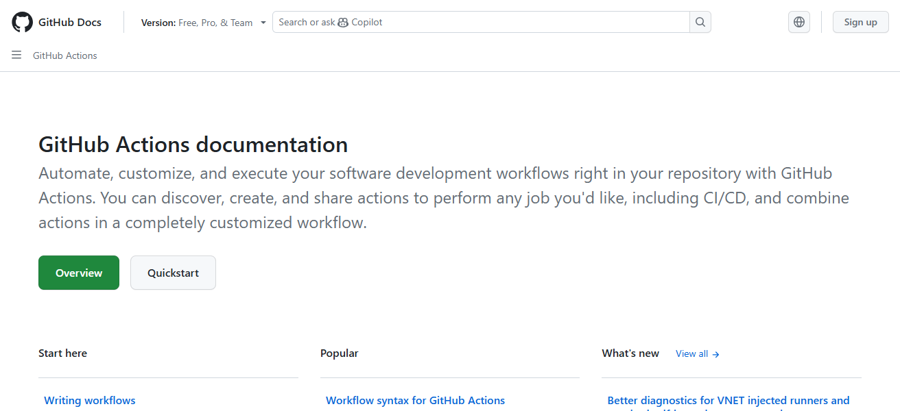Open the Quickstart page
Image resolution: width=900 pixels, height=411 pixels.
(173, 272)
